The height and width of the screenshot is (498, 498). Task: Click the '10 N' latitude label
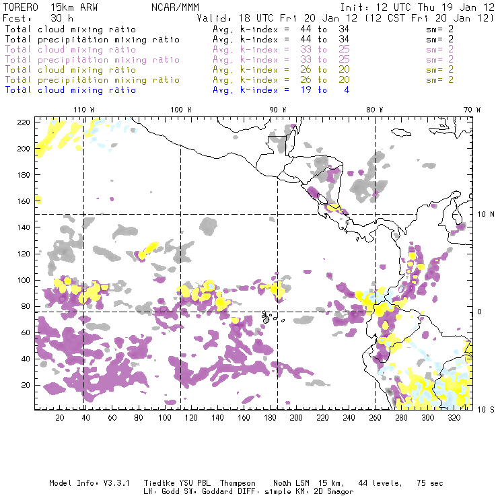(486, 215)
